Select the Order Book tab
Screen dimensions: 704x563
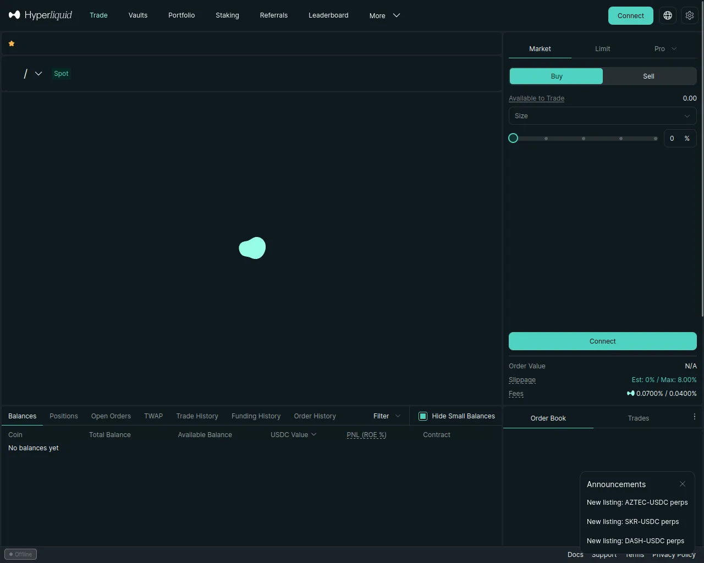click(548, 418)
